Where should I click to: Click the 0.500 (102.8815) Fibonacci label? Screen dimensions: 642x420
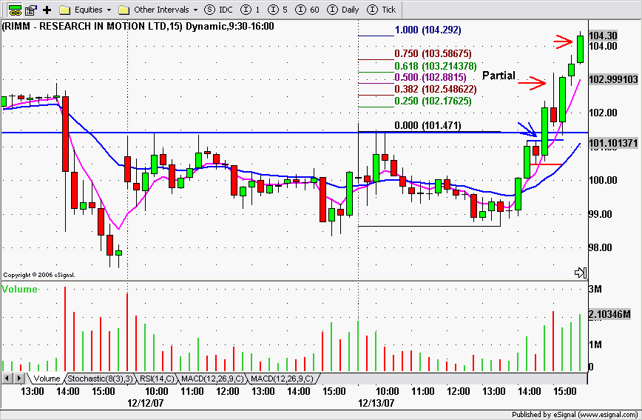tap(430, 78)
